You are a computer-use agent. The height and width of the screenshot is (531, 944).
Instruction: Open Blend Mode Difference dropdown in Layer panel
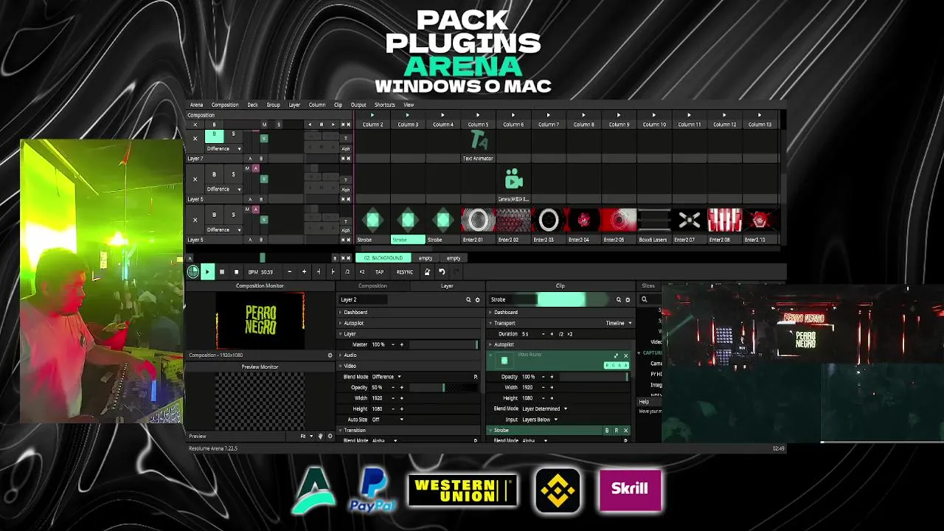386,377
